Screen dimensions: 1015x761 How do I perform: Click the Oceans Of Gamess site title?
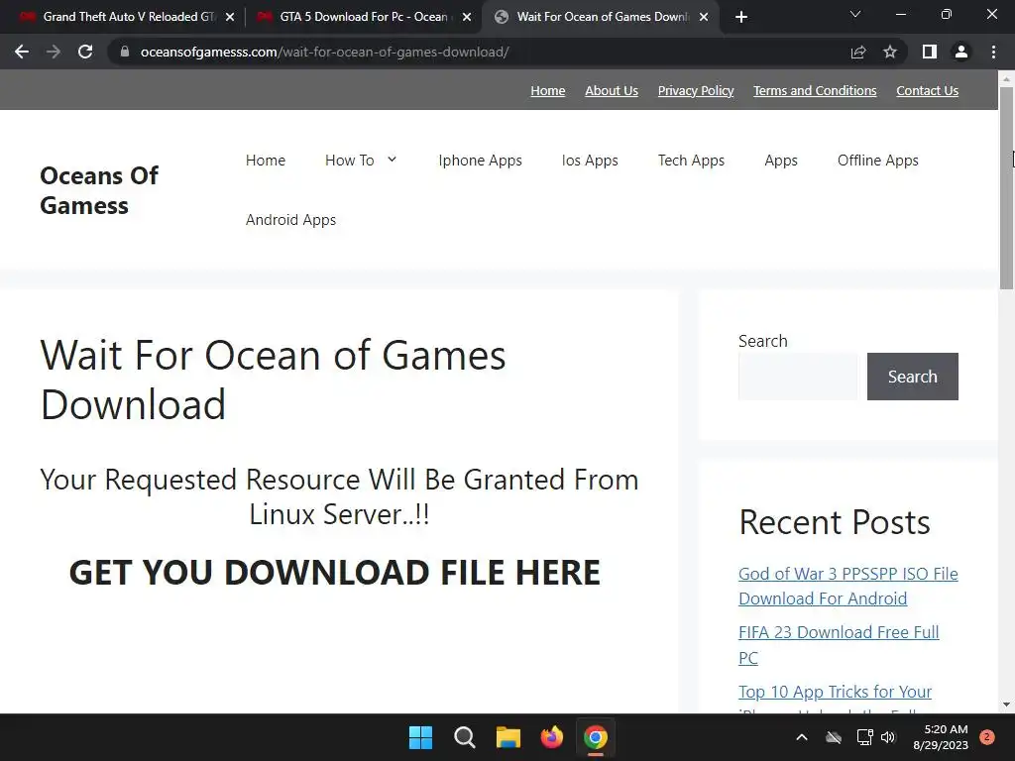tap(99, 190)
